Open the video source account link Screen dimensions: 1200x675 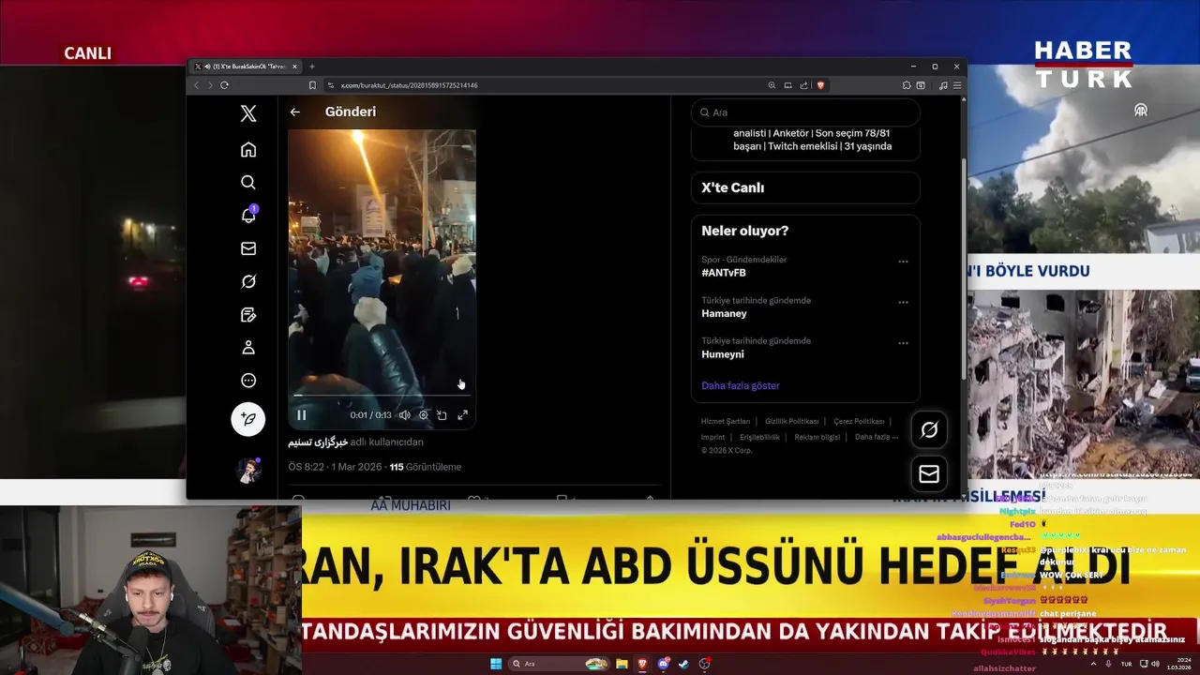pos(318,442)
